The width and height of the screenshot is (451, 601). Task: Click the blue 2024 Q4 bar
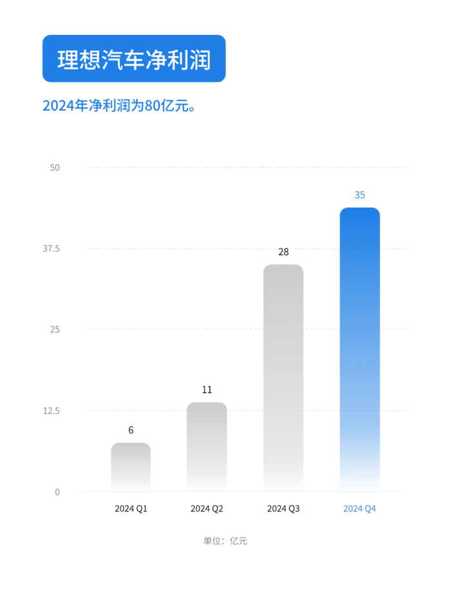coord(360,349)
